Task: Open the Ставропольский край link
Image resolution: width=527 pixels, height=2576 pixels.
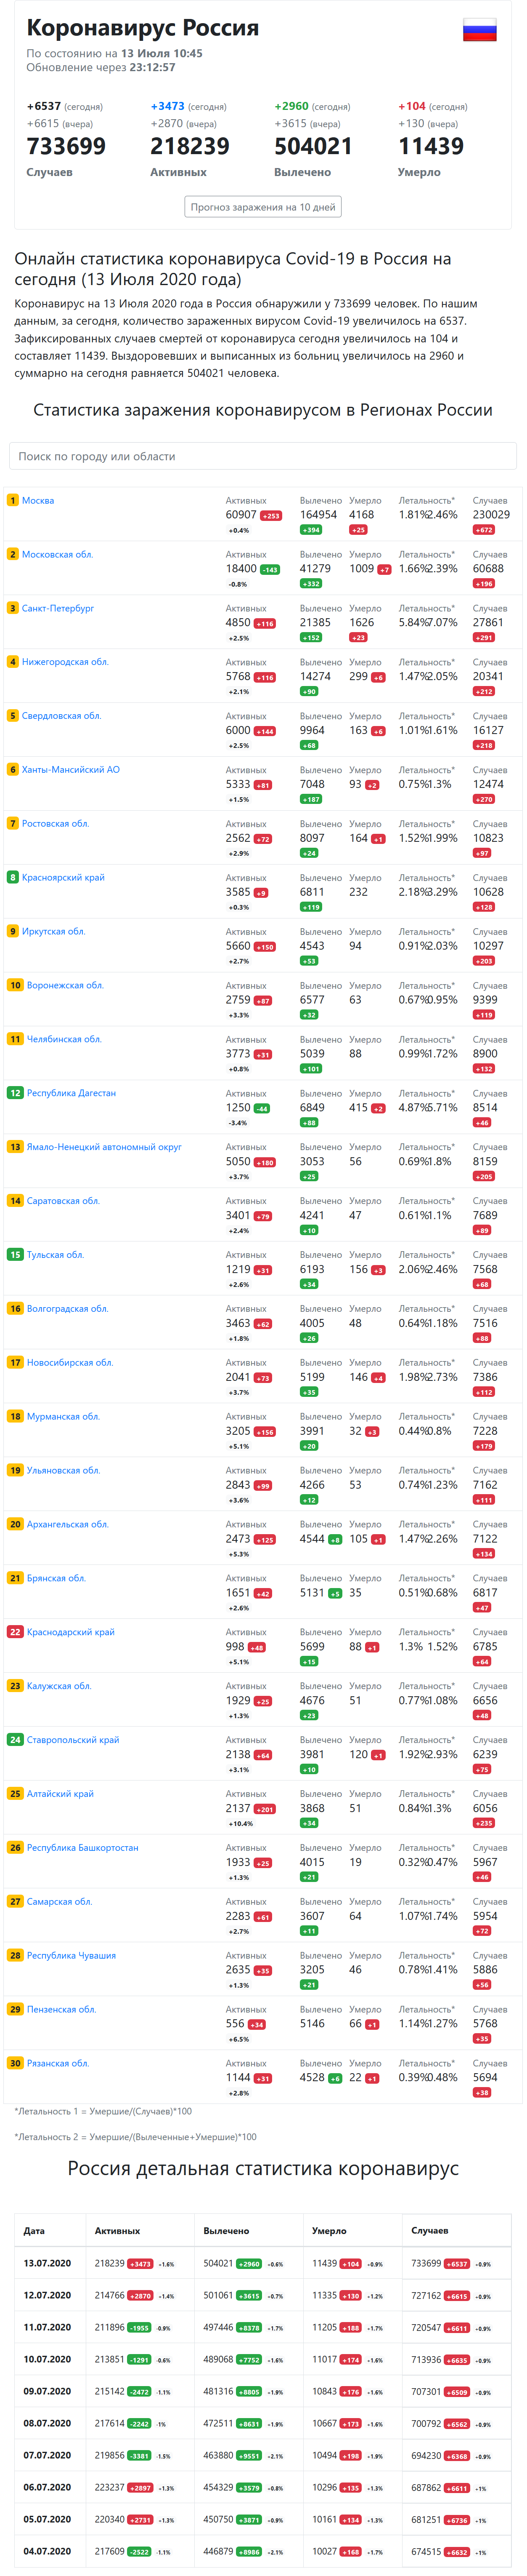Action: [73, 1740]
